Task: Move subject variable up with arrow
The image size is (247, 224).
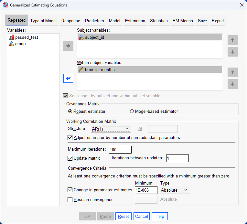Action: coord(232,40)
